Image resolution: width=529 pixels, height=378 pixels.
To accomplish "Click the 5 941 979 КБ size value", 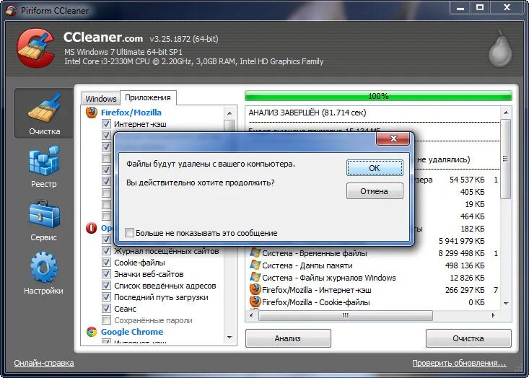I will tap(461, 241).
